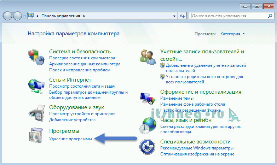Open Часы, язык и регион category

coord(186,120)
